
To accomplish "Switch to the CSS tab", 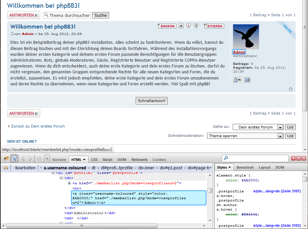I will click(x=94, y=160).
